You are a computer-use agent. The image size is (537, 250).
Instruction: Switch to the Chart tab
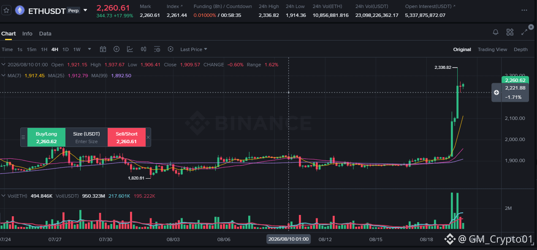[8, 33]
